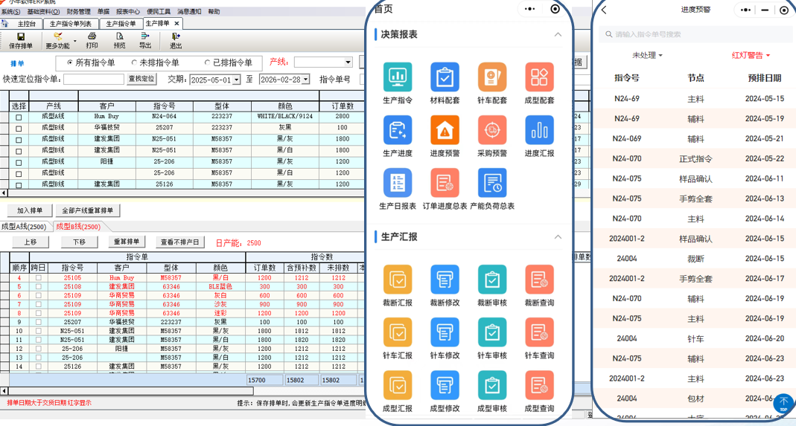Open the 进度预警 warning icon
Viewport: 796px width, 426px height.
[445, 130]
